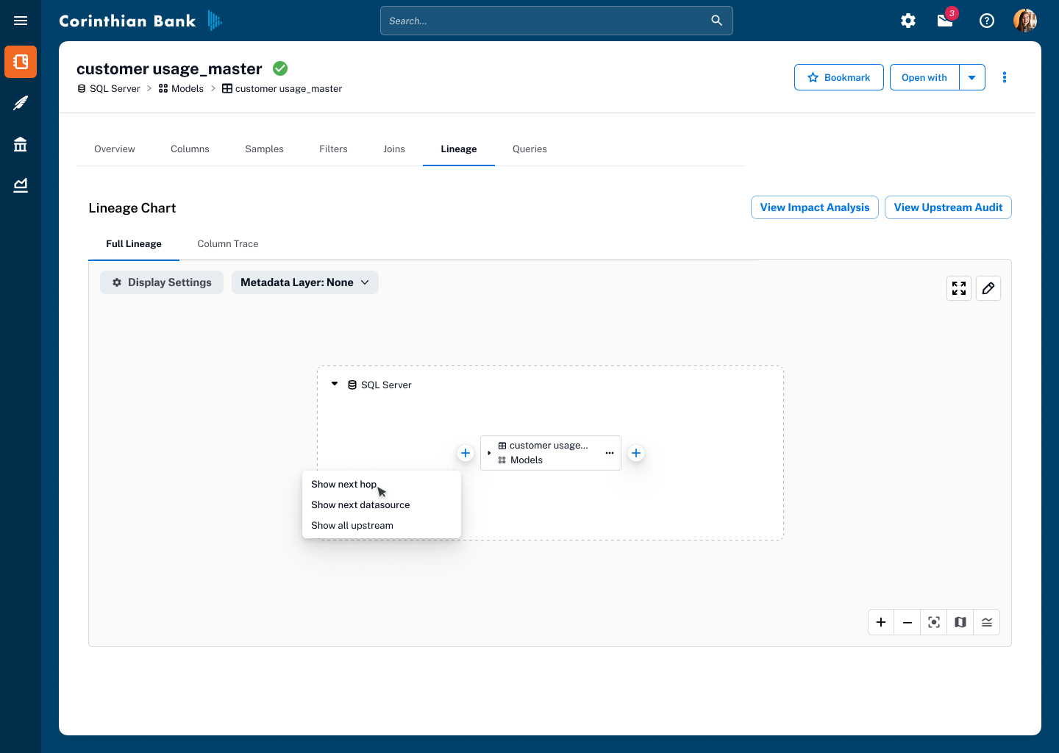The height and width of the screenshot is (753, 1059).
Task: Open the help question mark icon
Action: 987,21
